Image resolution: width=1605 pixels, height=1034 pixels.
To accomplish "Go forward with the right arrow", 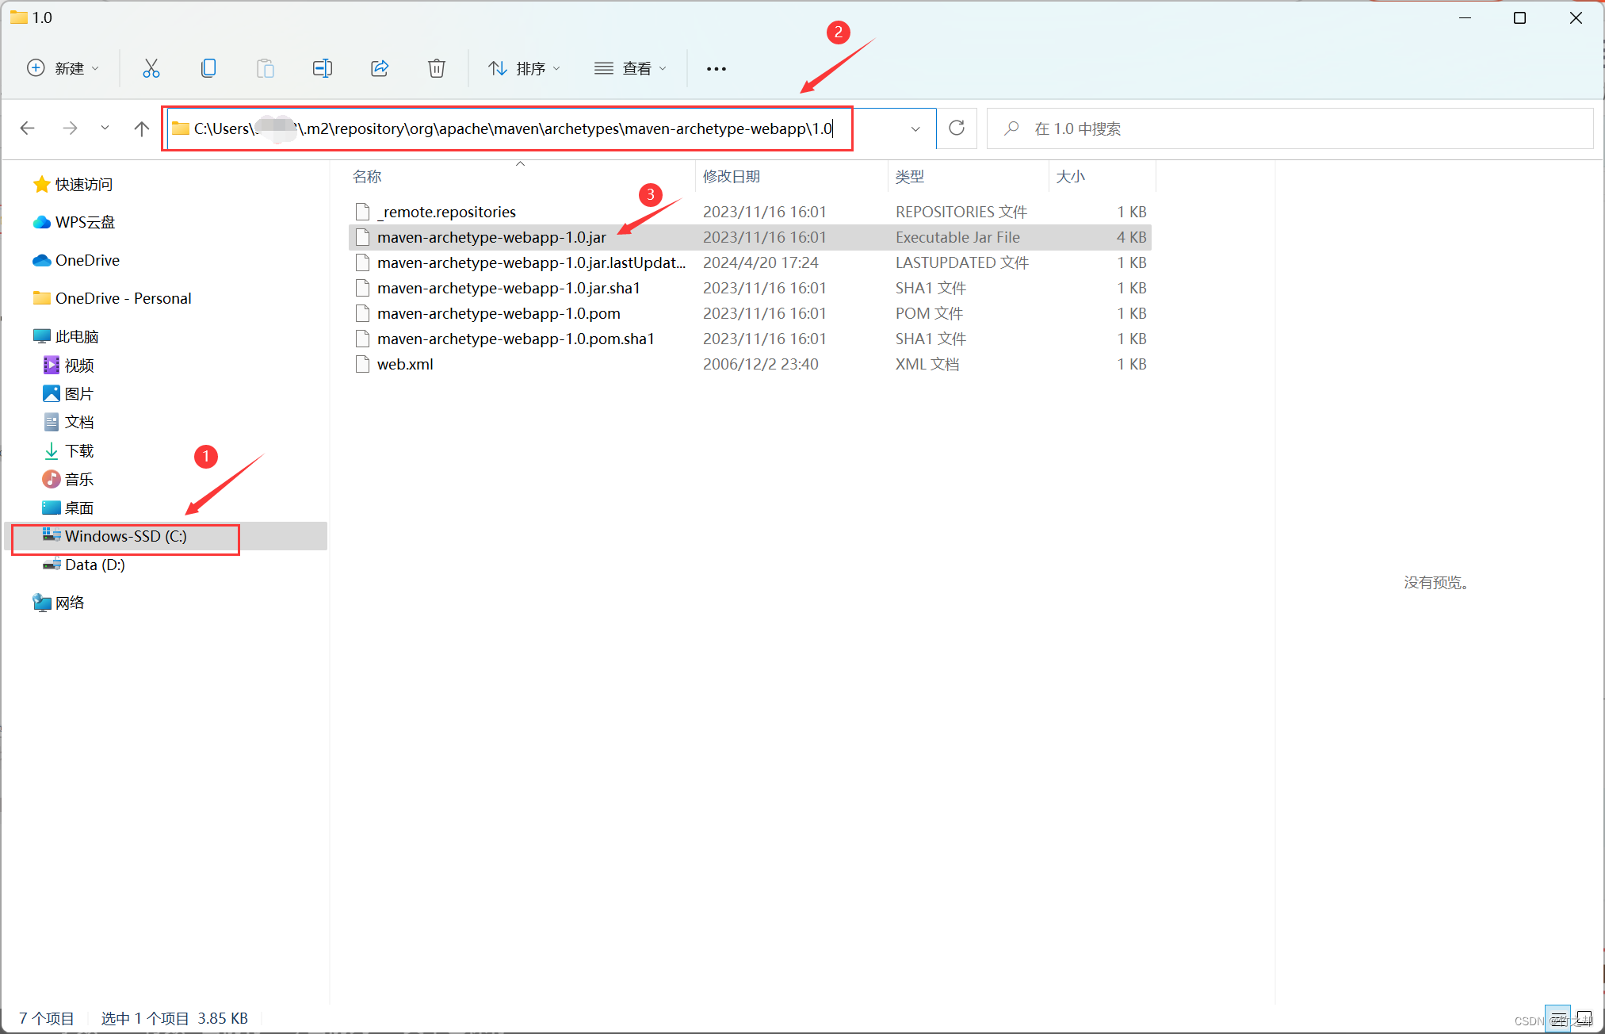I will (x=70, y=128).
